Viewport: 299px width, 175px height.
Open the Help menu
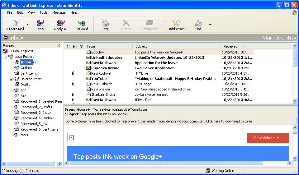coord(74,12)
